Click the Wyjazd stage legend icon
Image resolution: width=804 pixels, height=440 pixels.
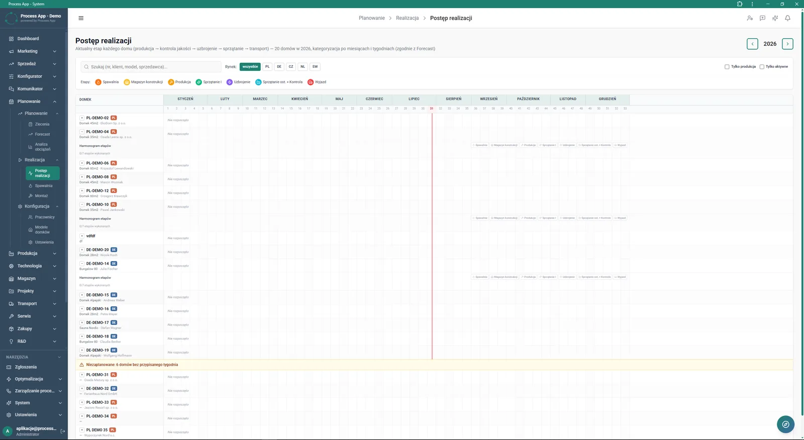(x=311, y=82)
